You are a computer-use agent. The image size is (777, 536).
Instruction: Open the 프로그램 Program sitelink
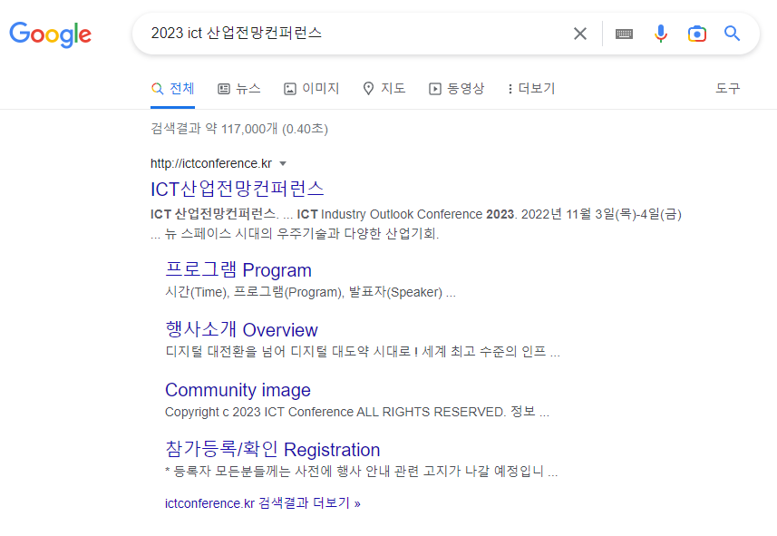pyautogui.click(x=238, y=269)
